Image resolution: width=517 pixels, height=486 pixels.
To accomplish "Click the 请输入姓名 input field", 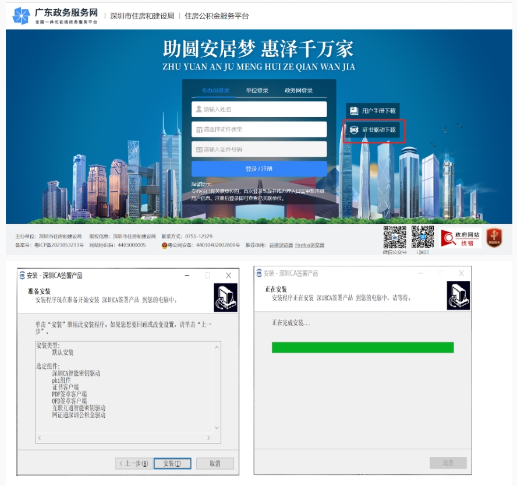I will 259,110.
